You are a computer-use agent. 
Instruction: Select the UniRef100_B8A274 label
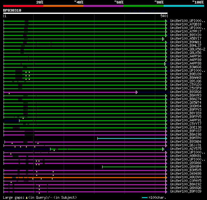[186, 99]
